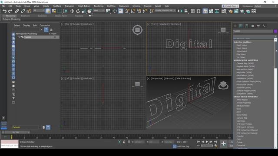Open the Arnold menu
The width and height of the screenshot is (278, 156).
coord(158,6)
